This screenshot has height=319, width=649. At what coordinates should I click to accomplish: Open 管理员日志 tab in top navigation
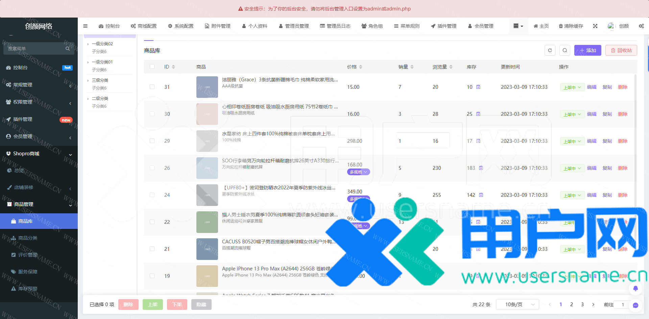(335, 26)
